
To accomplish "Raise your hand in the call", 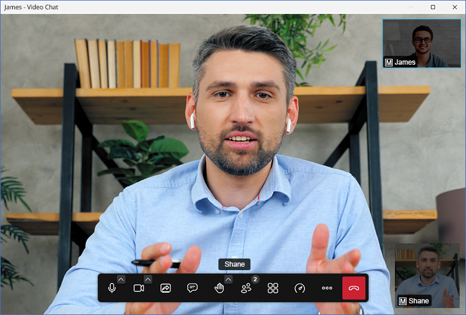I will click(x=219, y=288).
